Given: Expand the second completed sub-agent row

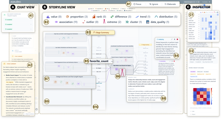Looking at the screenshot, I should coord(18,24).
